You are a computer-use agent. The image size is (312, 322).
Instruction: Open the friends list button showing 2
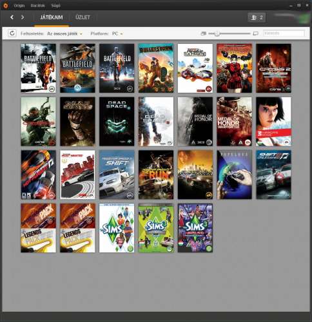click(x=257, y=17)
